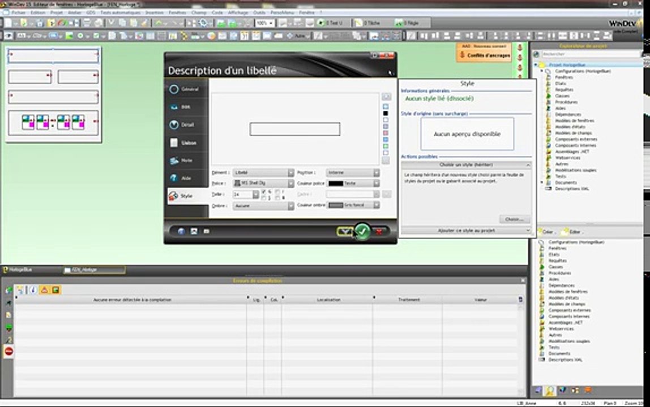Image resolution: width=650 pixels, height=407 pixels.
Task: Click the '0 Test U' toolbar indicator
Action: 331,23
